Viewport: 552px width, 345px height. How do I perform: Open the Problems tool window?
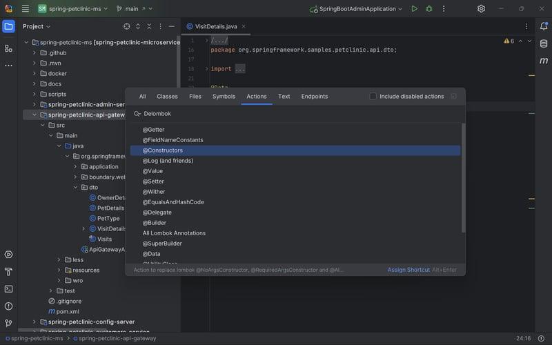pyautogui.click(x=8, y=306)
